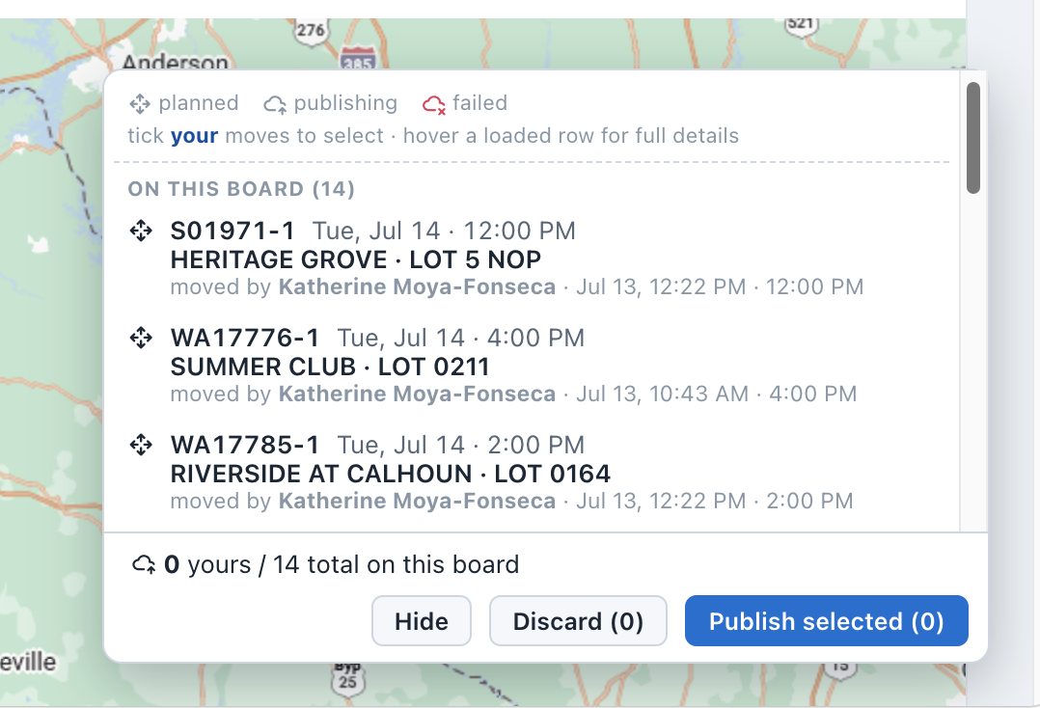The height and width of the screenshot is (708, 1040).
Task: Click Katherine Moya-Fonseca's name under WA17776-1
Action: click(417, 394)
